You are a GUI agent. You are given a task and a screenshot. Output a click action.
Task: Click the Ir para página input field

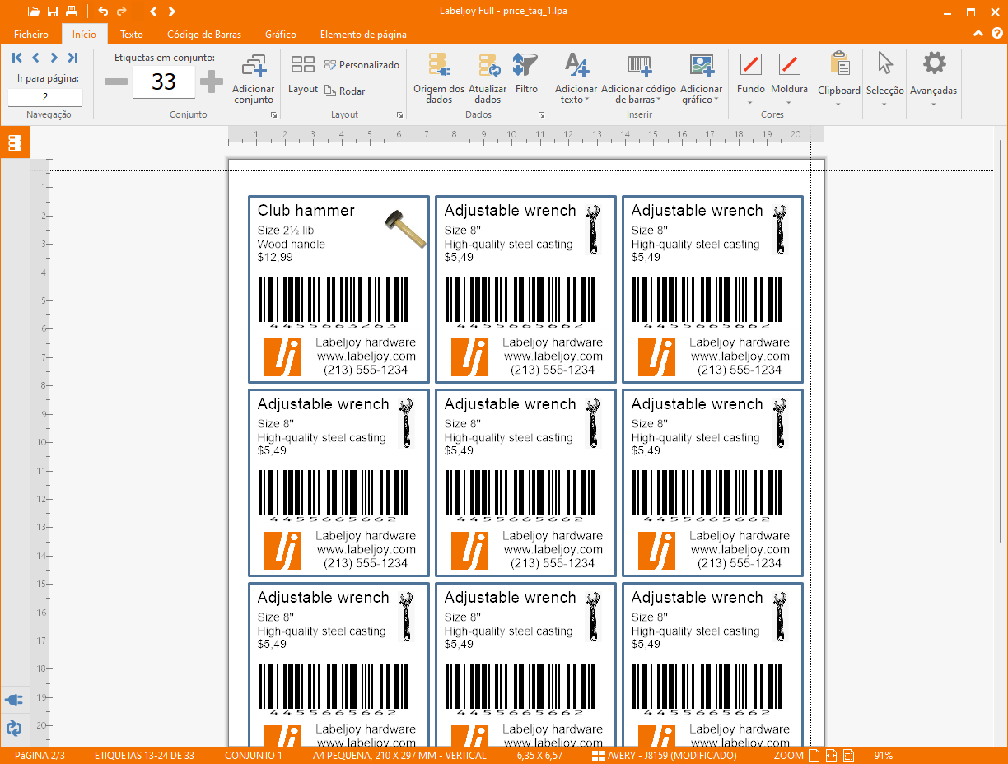tap(45, 97)
